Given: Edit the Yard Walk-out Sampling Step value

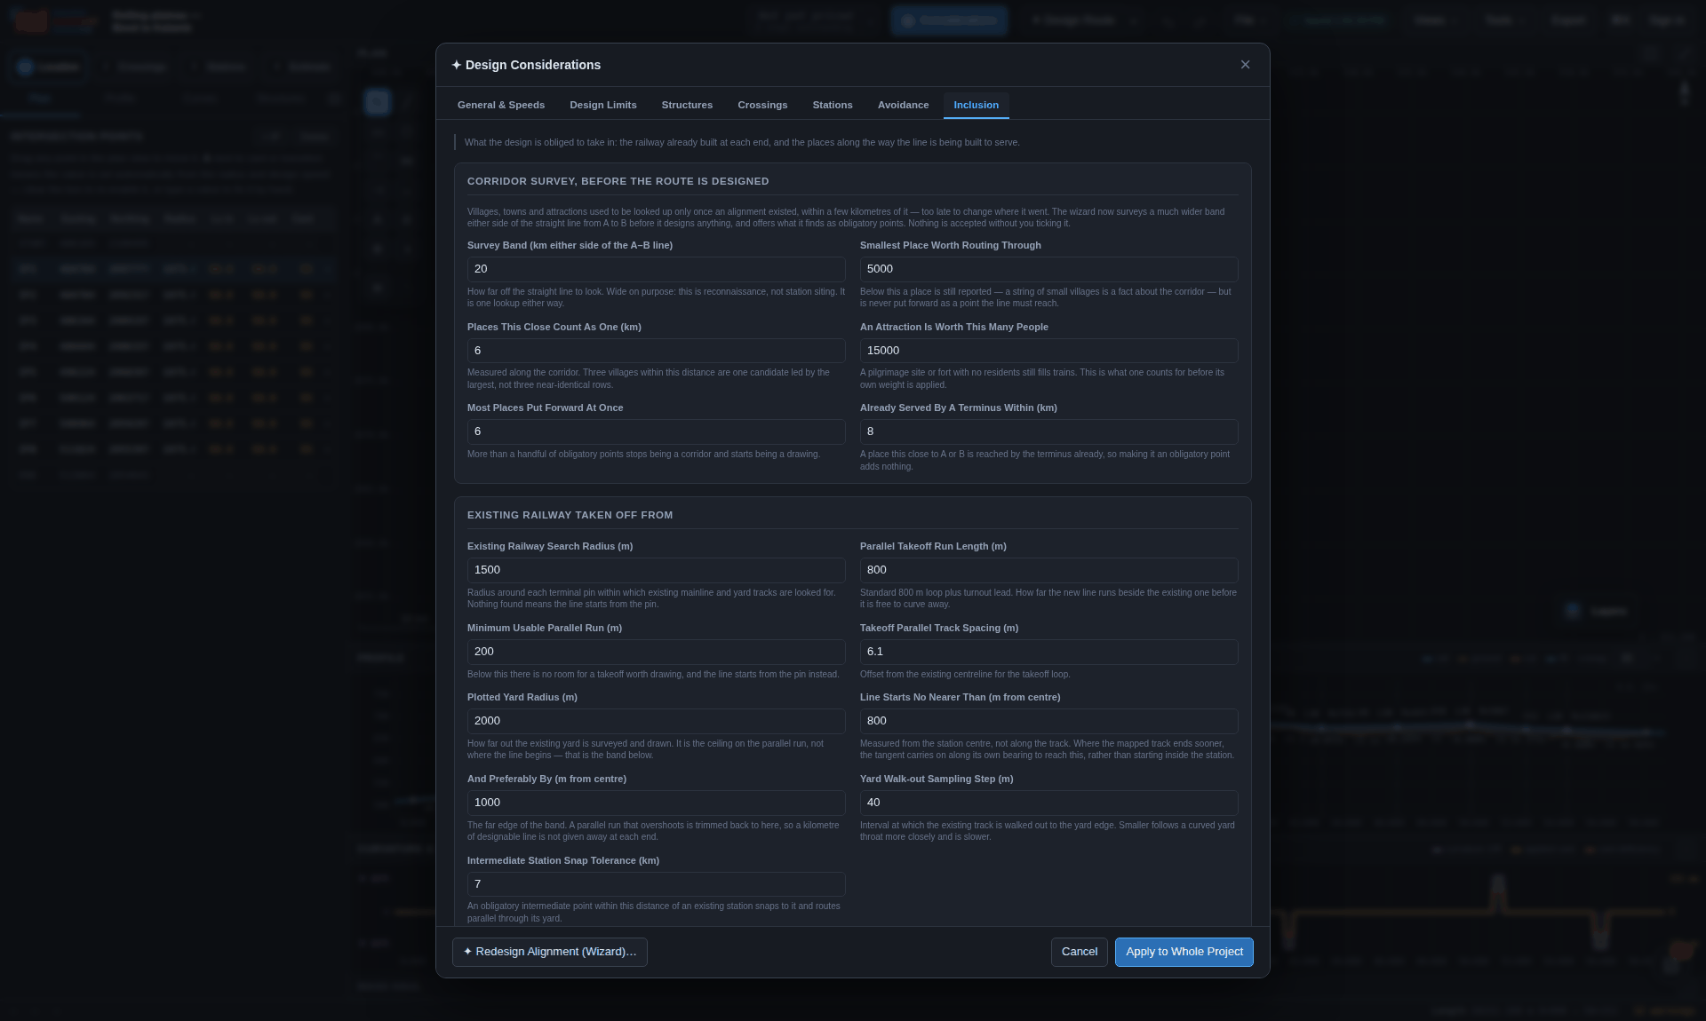Looking at the screenshot, I should coord(1048,803).
